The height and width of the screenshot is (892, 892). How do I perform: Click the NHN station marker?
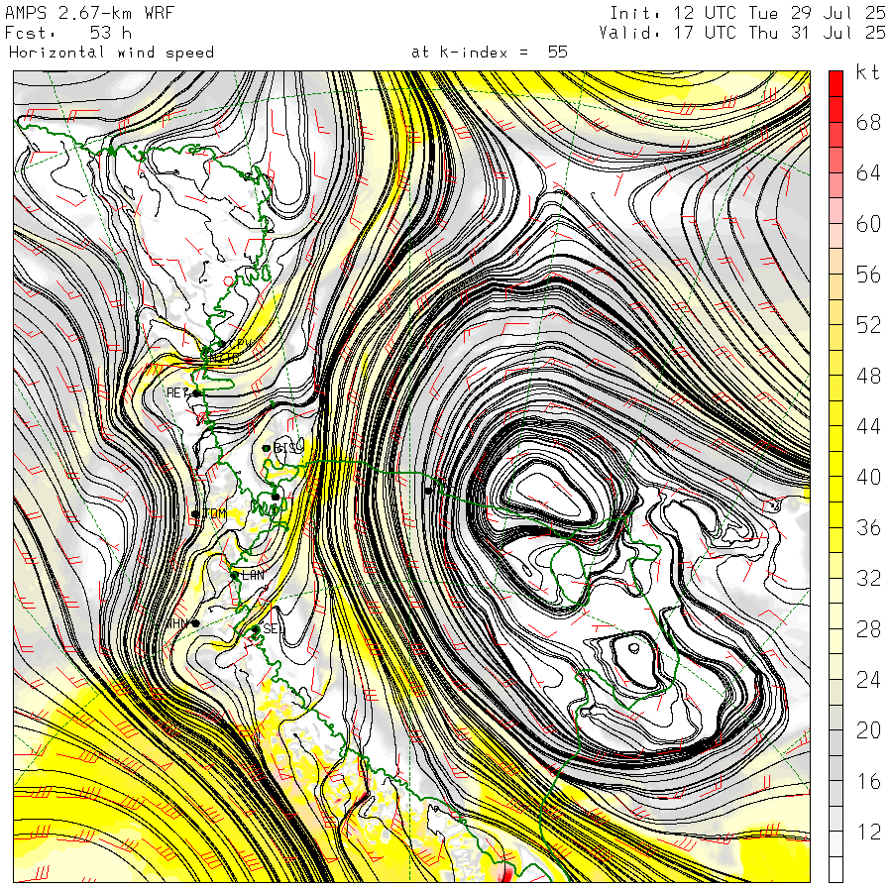(195, 623)
